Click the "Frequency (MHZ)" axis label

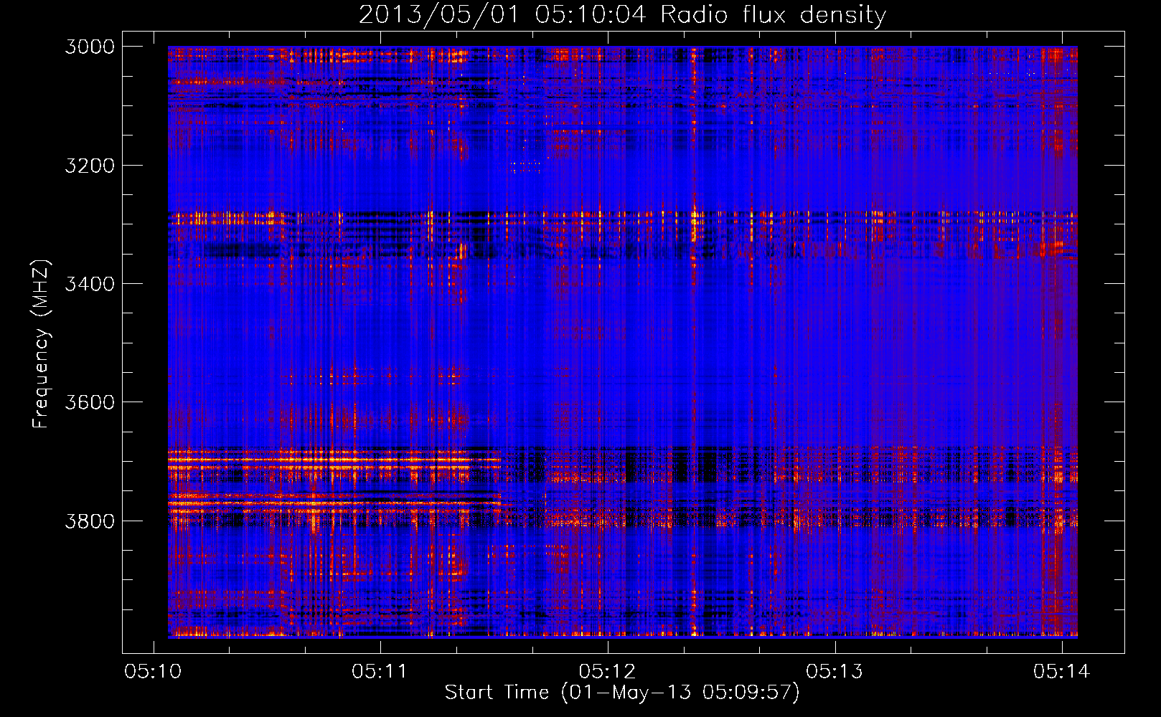[x=41, y=344]
